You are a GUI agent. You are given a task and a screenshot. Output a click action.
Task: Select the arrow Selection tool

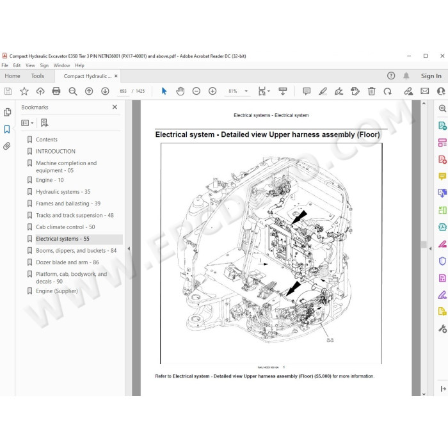pyautogui.click(x=164, y=91)
